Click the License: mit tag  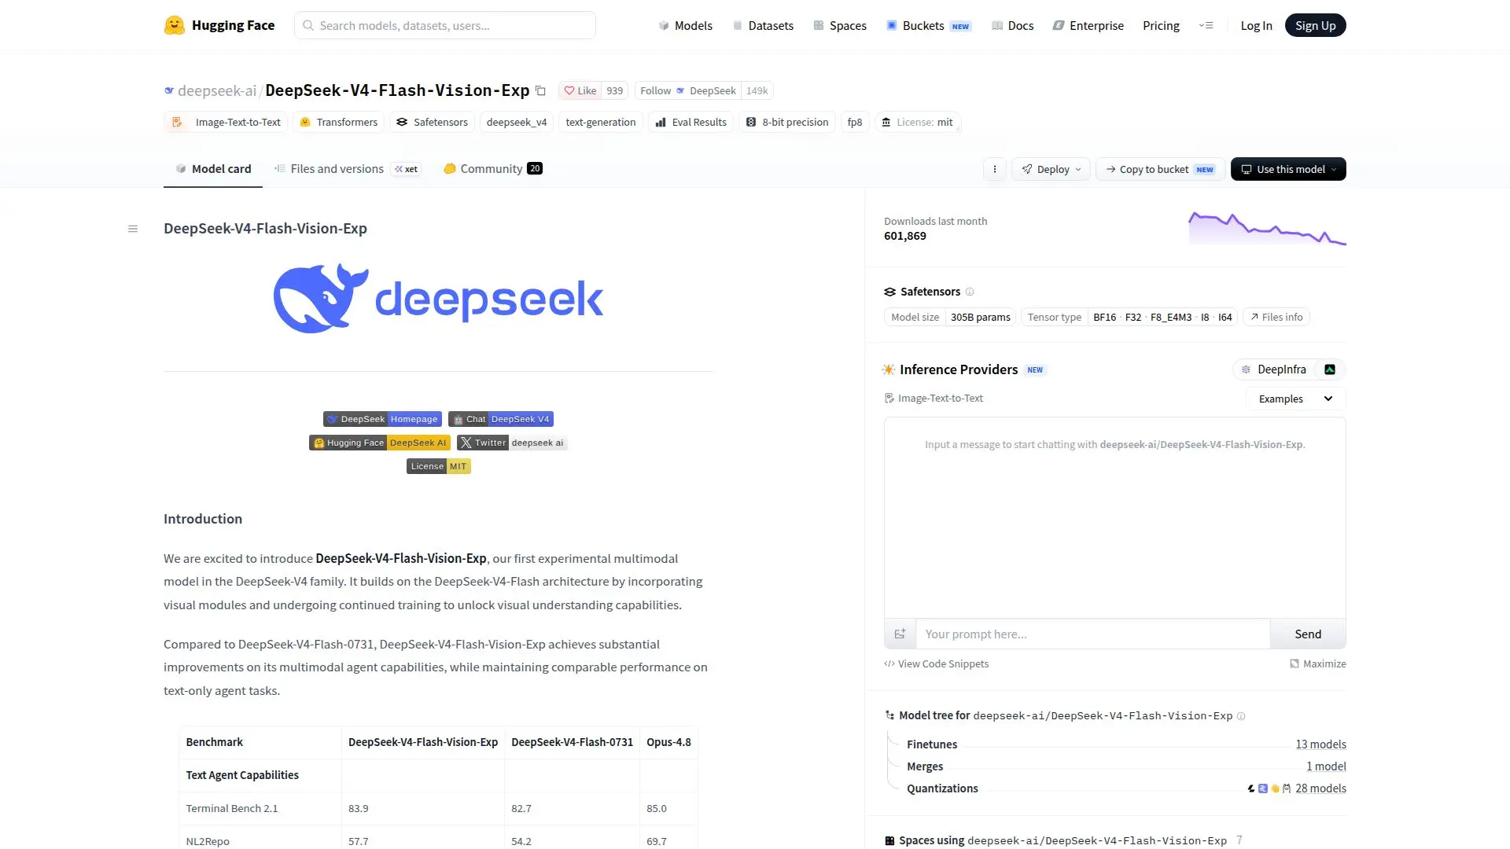[x=917, y=122]
